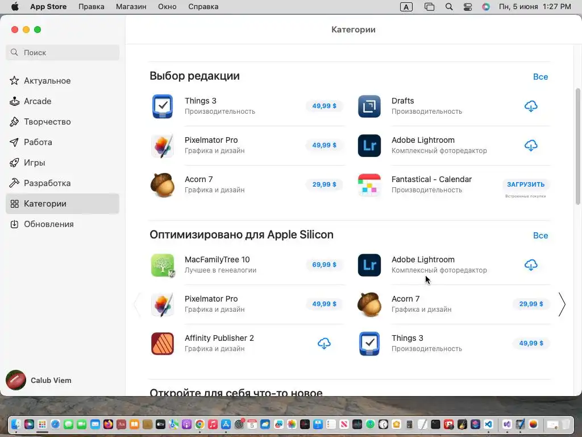Click the vertical scrollbar of the page
582x437 pixels.
[x=577, y=146]
